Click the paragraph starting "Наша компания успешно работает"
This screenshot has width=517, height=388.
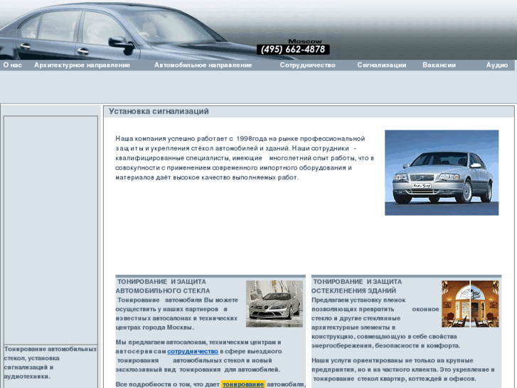245,158
